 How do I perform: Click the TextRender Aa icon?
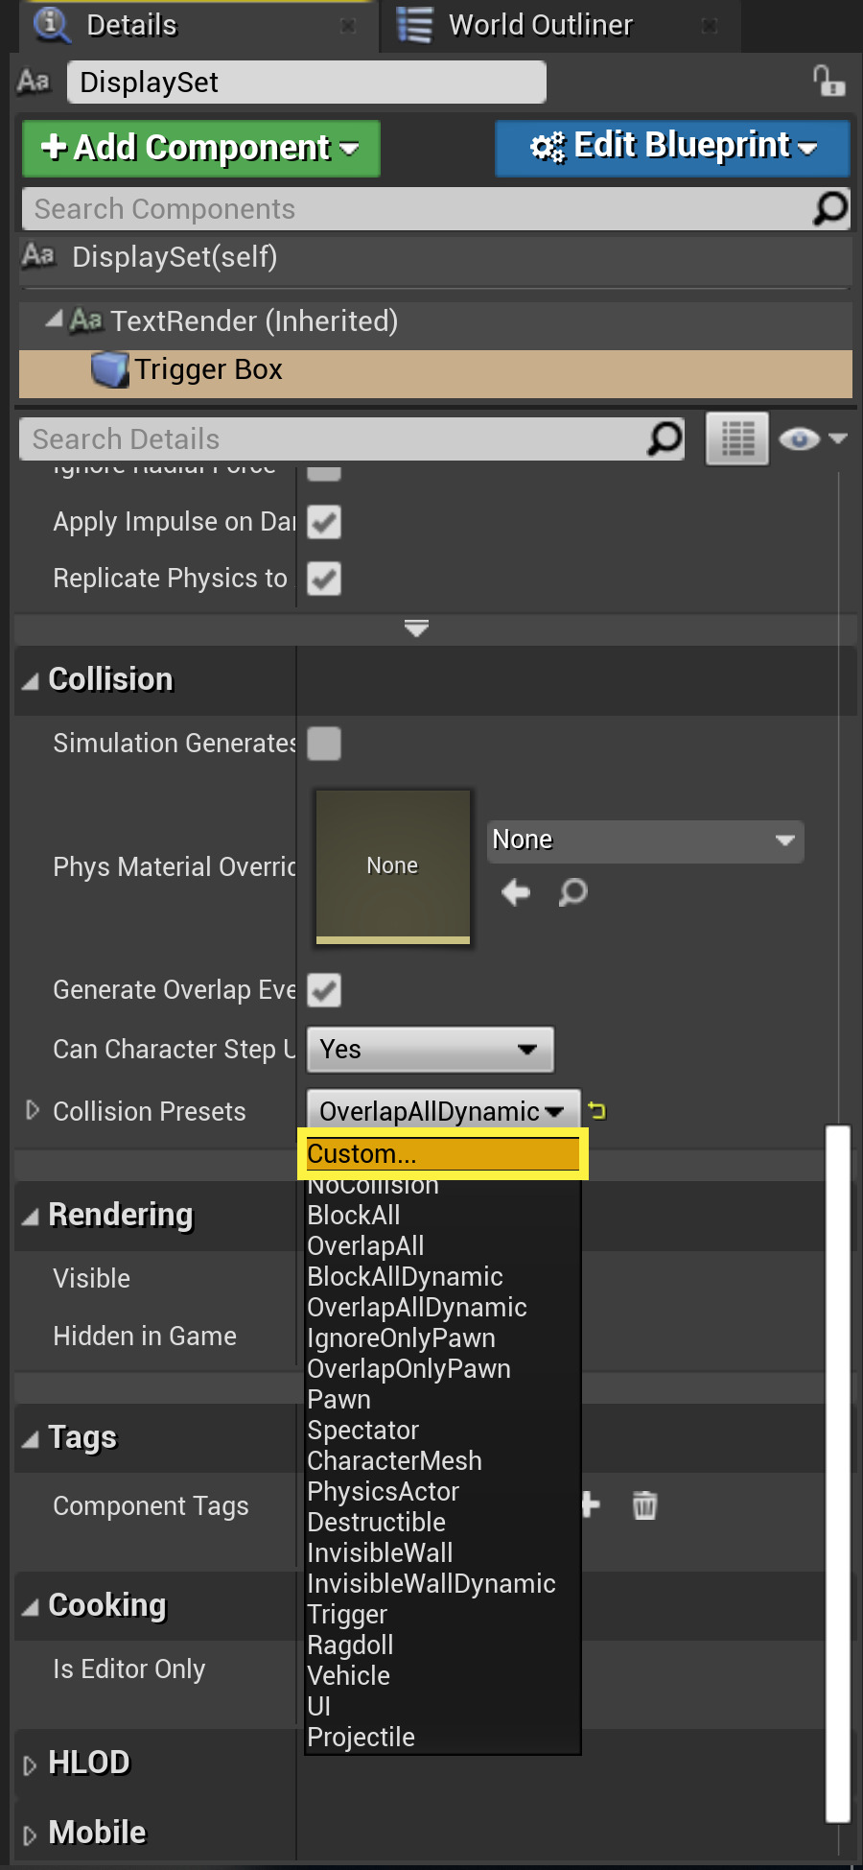85,320
